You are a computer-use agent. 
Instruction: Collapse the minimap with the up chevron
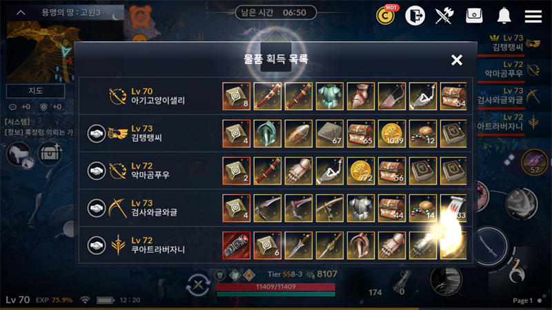[21, 12]
